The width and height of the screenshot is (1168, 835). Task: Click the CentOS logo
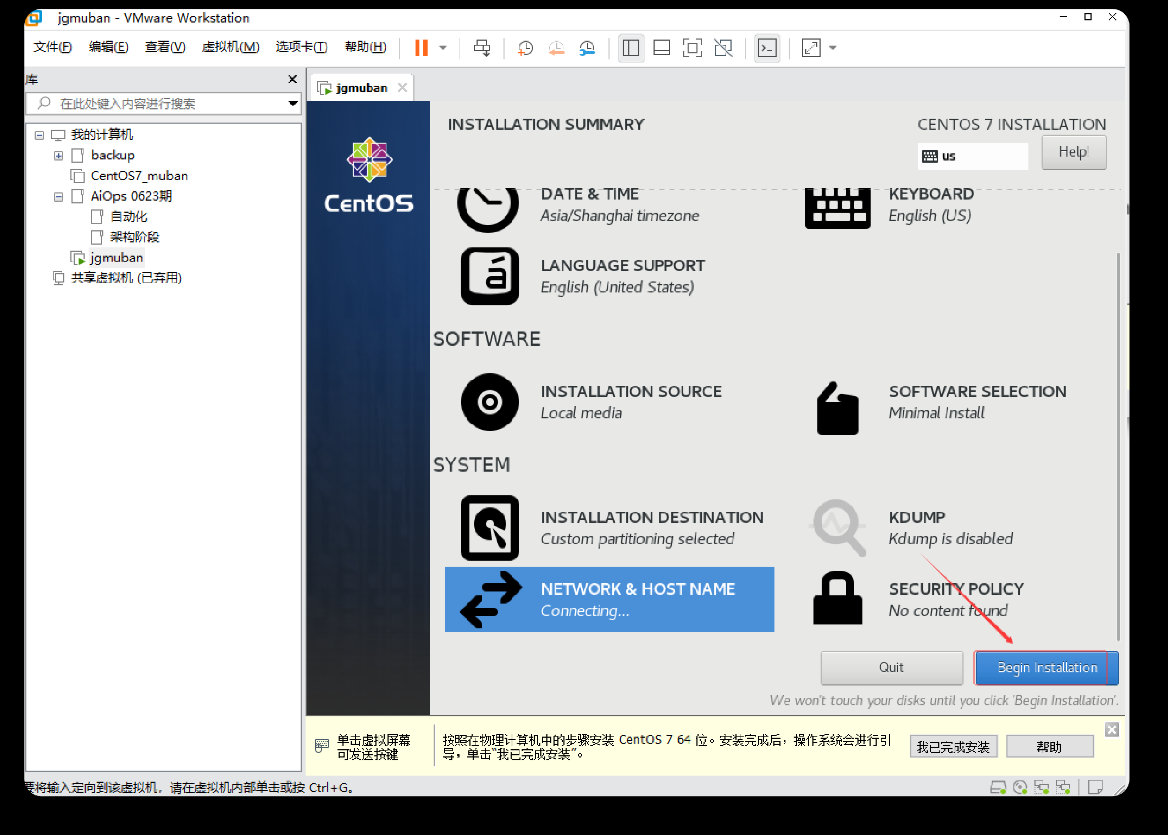(369, 175)
